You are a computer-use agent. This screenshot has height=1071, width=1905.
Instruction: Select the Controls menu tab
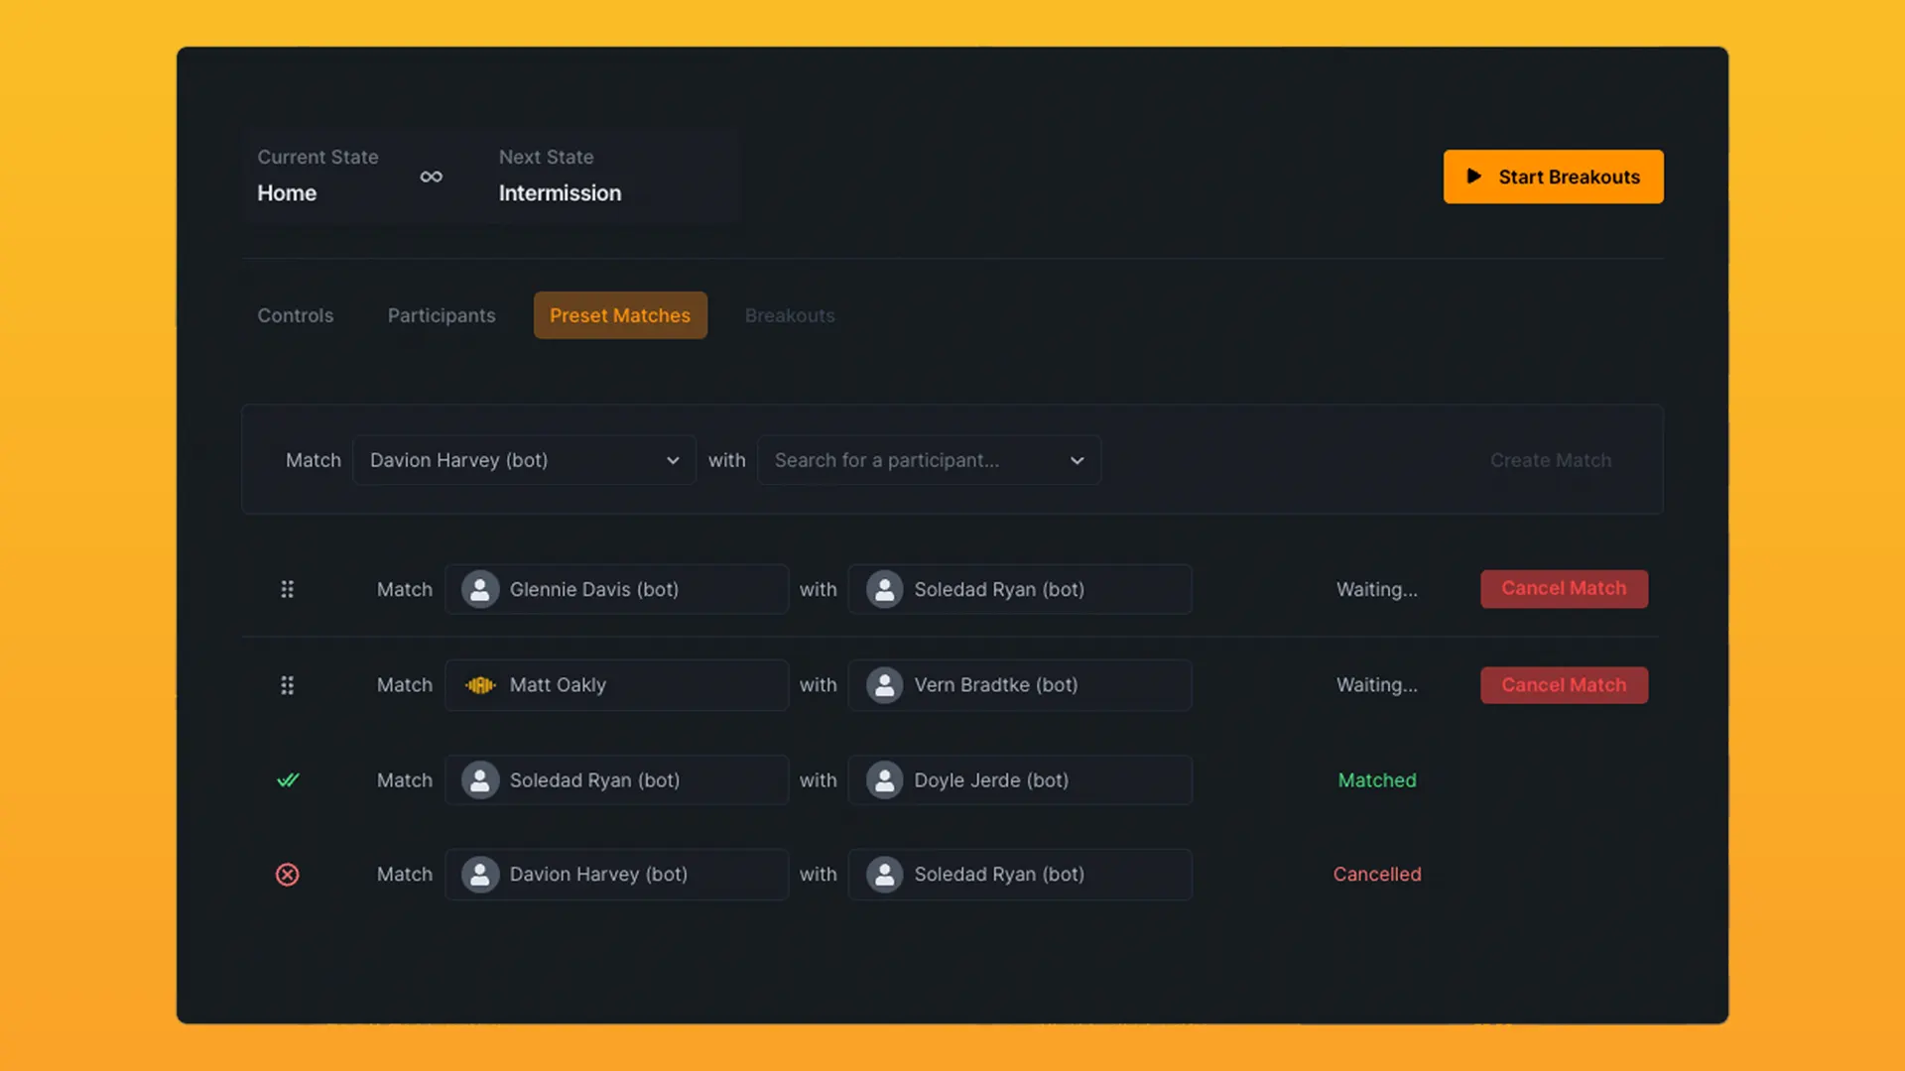(x=295, y=315)
